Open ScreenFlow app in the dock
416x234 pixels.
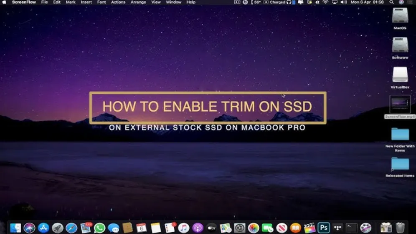pyautogui.click(x=365, y=228)
